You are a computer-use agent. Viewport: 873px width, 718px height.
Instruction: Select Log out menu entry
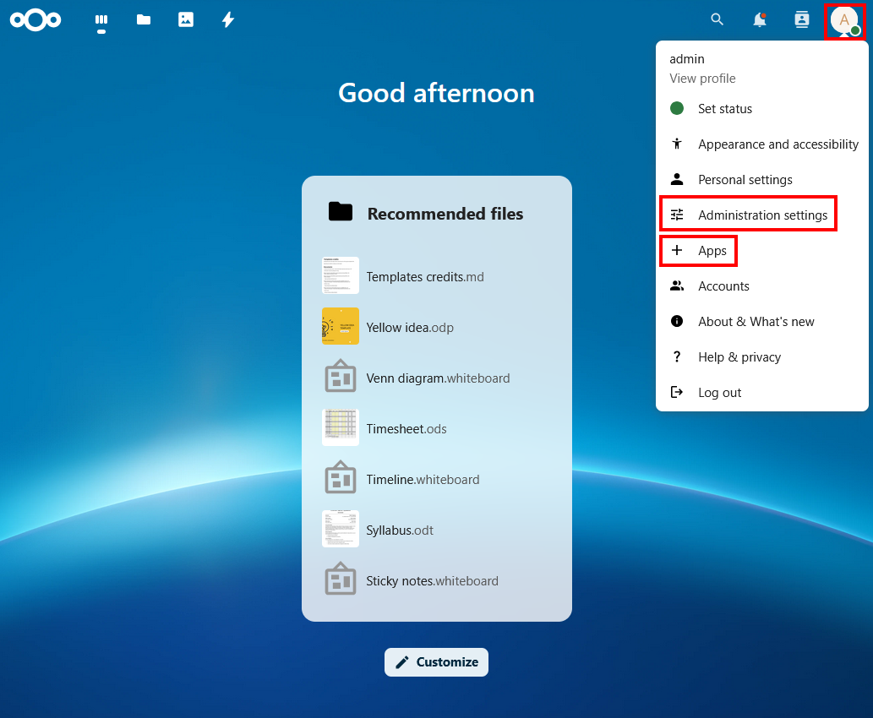point(719,393)
